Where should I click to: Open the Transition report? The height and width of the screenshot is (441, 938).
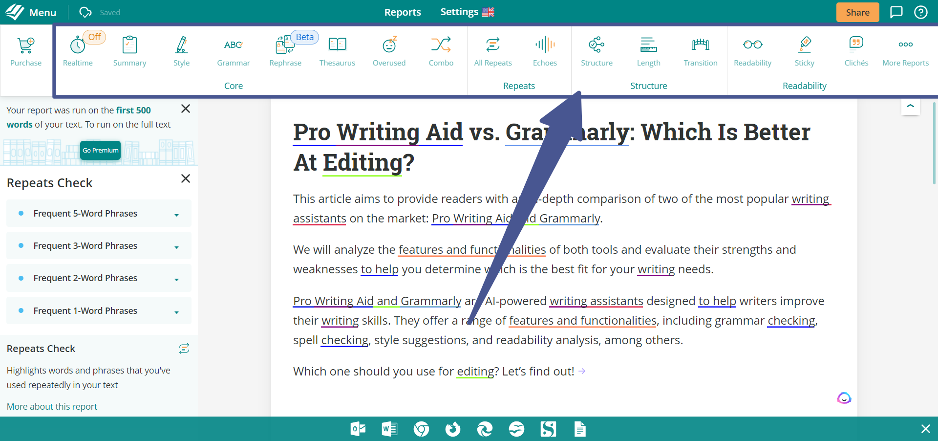tap(701, 51)
